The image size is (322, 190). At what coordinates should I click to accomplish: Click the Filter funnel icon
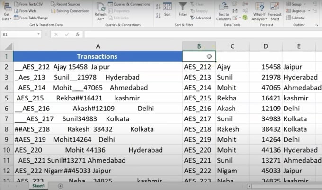click(182, 8)
